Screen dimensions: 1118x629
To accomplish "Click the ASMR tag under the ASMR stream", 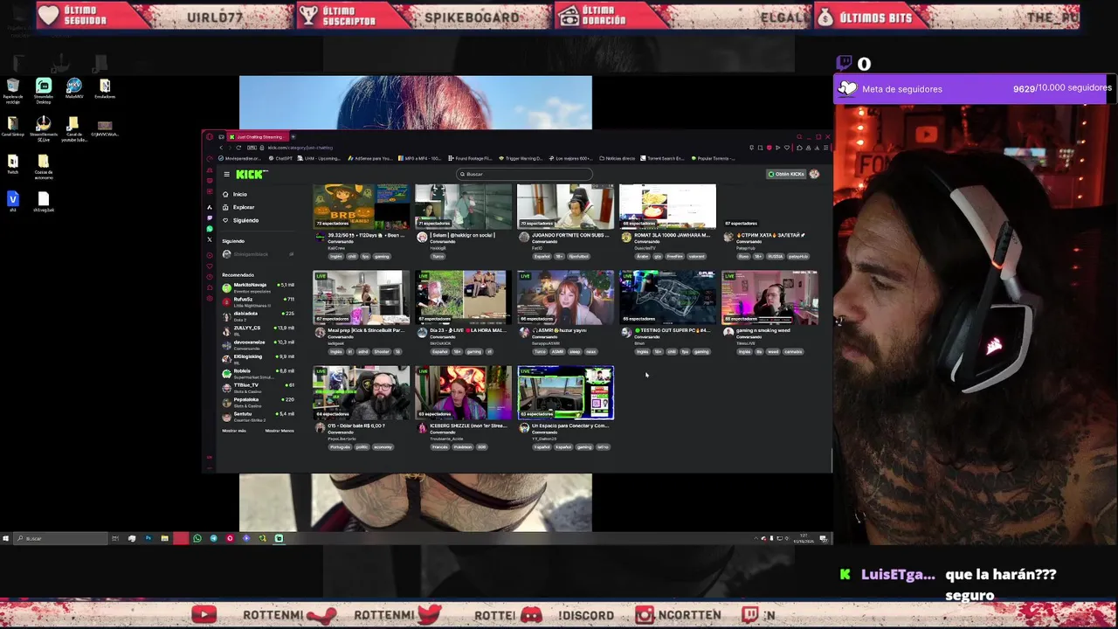I will (x=558, y=352).
